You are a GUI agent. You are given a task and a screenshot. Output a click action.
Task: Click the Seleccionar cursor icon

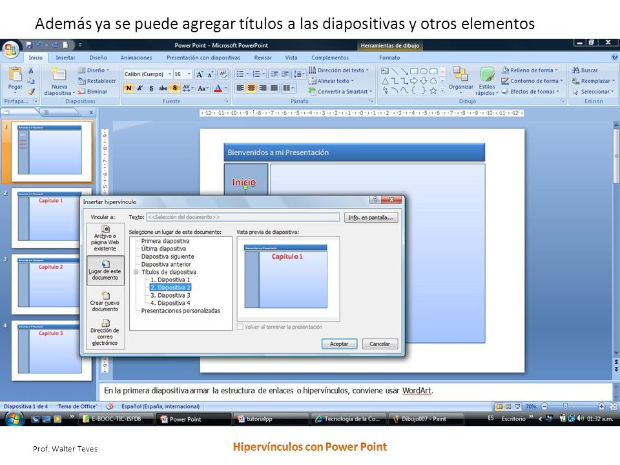[575, 92]
